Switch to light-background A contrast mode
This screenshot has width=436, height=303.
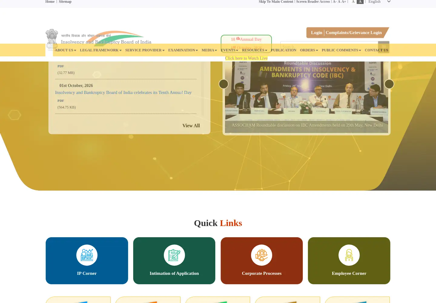click(353, 2)
